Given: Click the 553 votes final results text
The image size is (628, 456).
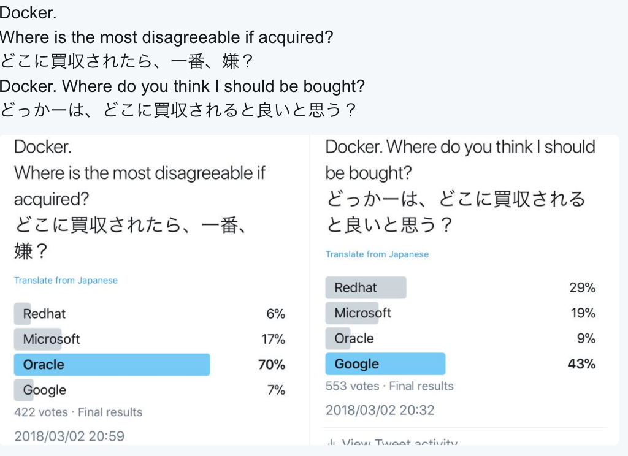Looking at the screenshot, I should pyautogui.click(x=389, y=386).
